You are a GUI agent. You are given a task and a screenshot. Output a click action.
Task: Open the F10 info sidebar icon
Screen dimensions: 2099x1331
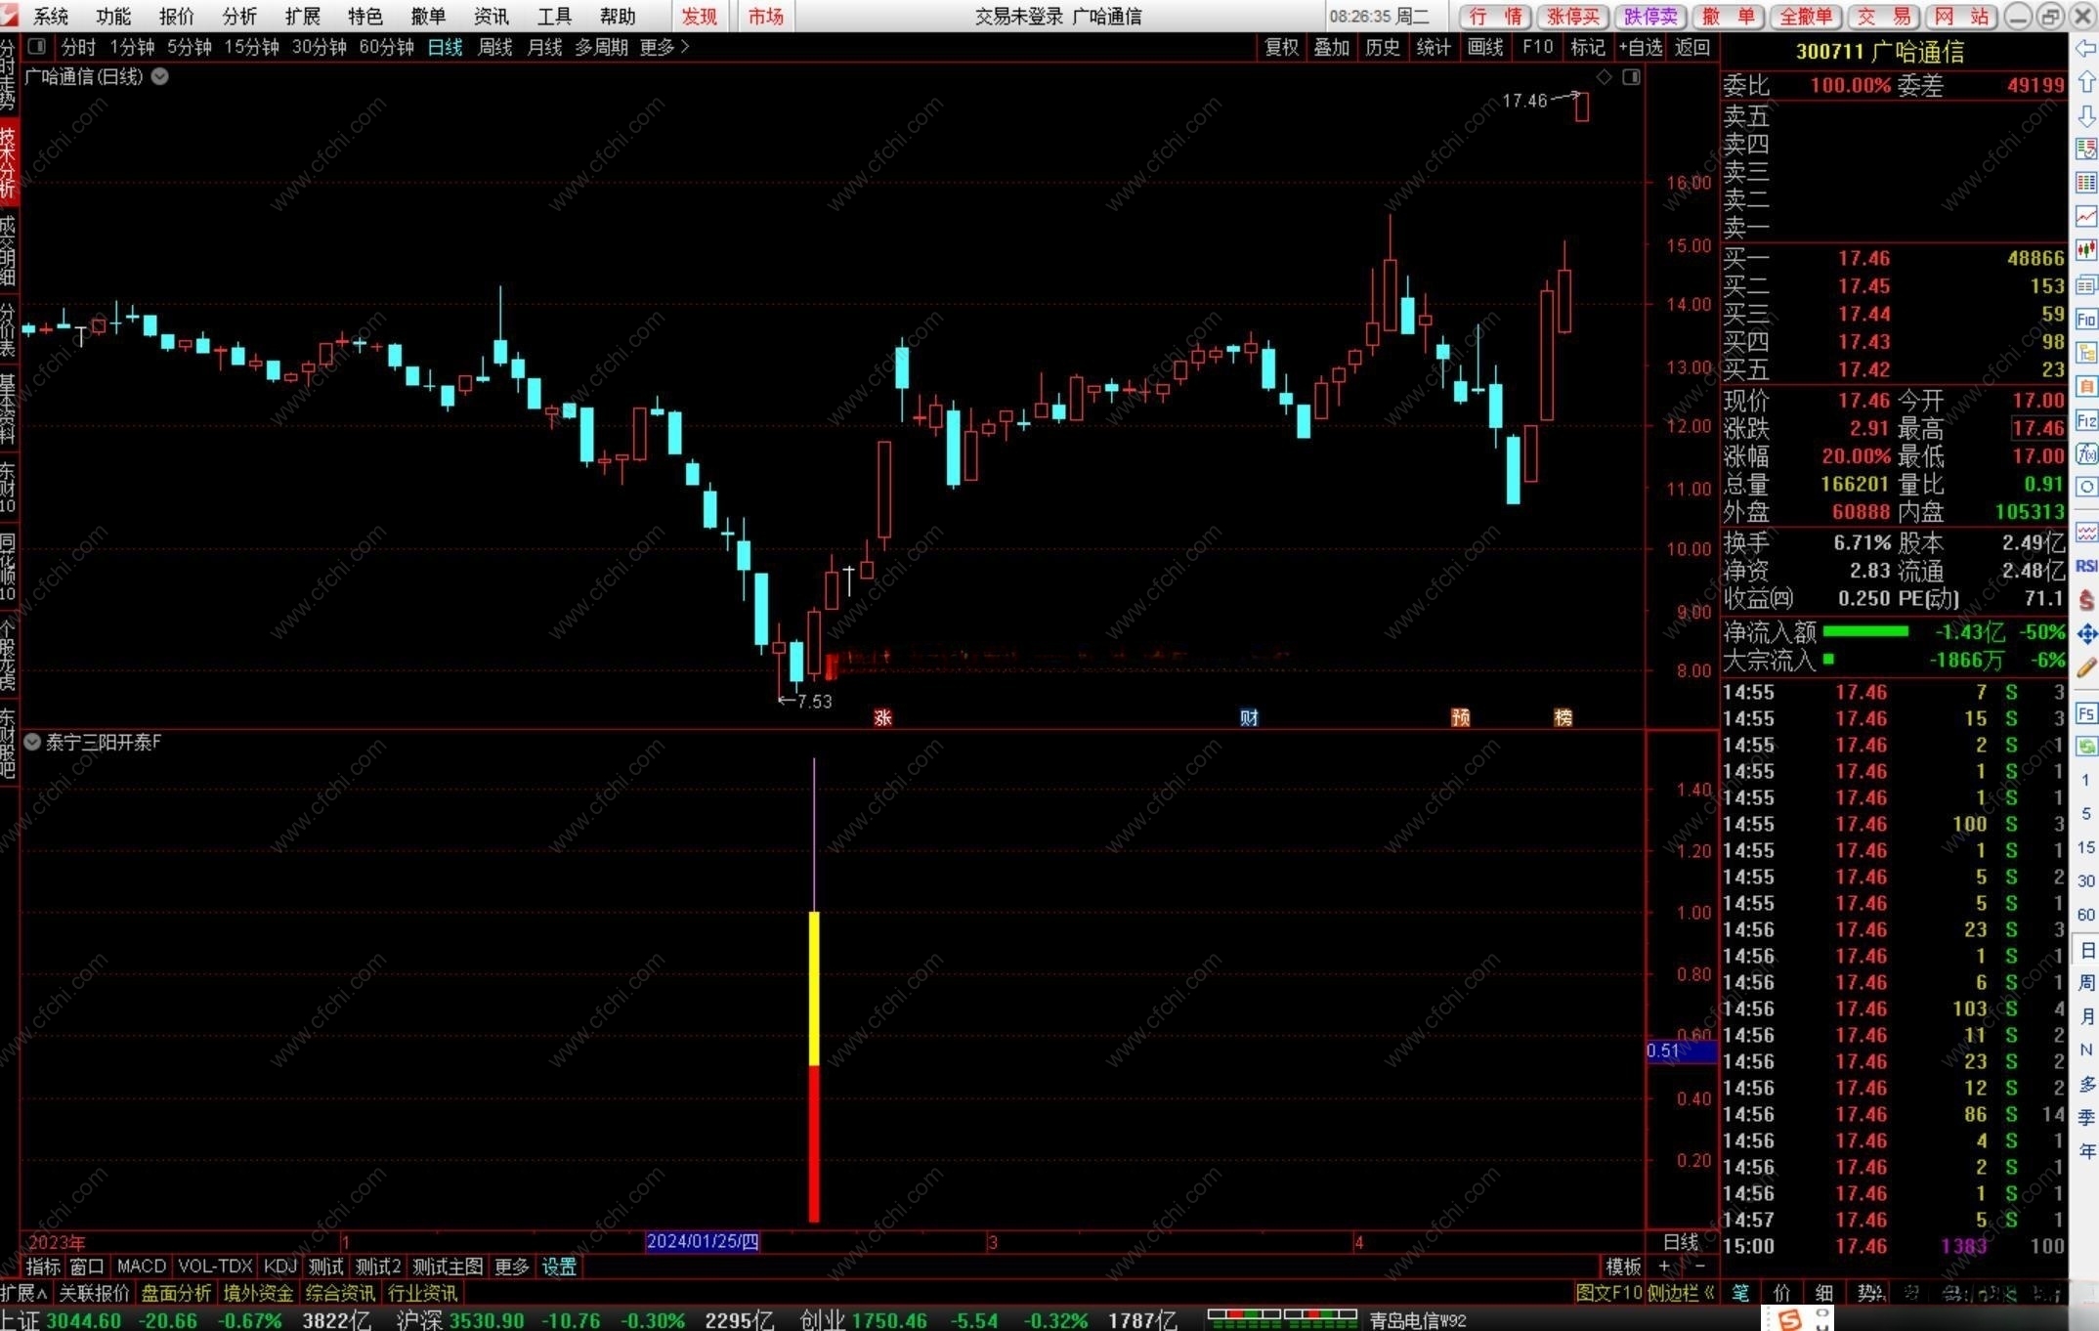tap(2086, 320)
